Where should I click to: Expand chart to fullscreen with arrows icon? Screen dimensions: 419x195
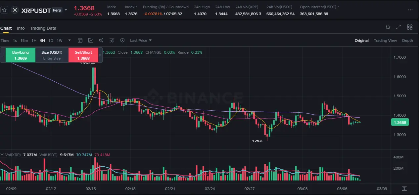click(398, 27)
